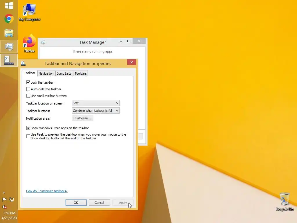Open How do I customize taskbars link
297x223 pixels.
[47, 191]
